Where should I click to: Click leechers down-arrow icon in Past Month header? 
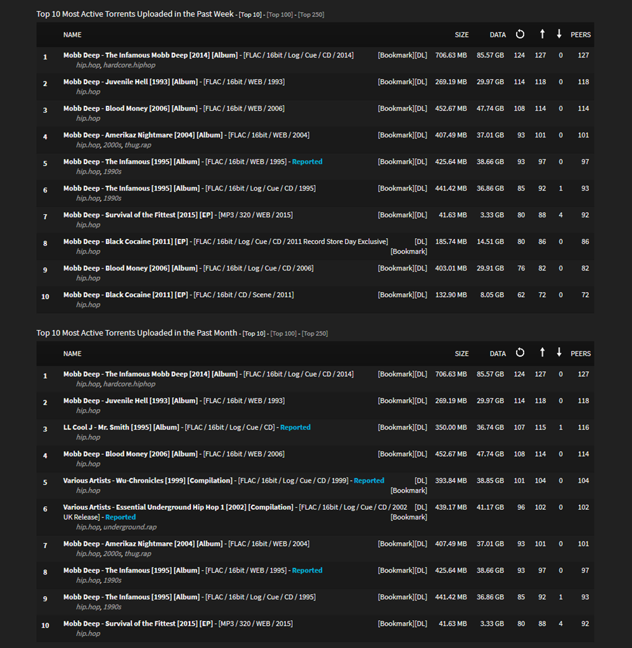(x=559, y=353)
